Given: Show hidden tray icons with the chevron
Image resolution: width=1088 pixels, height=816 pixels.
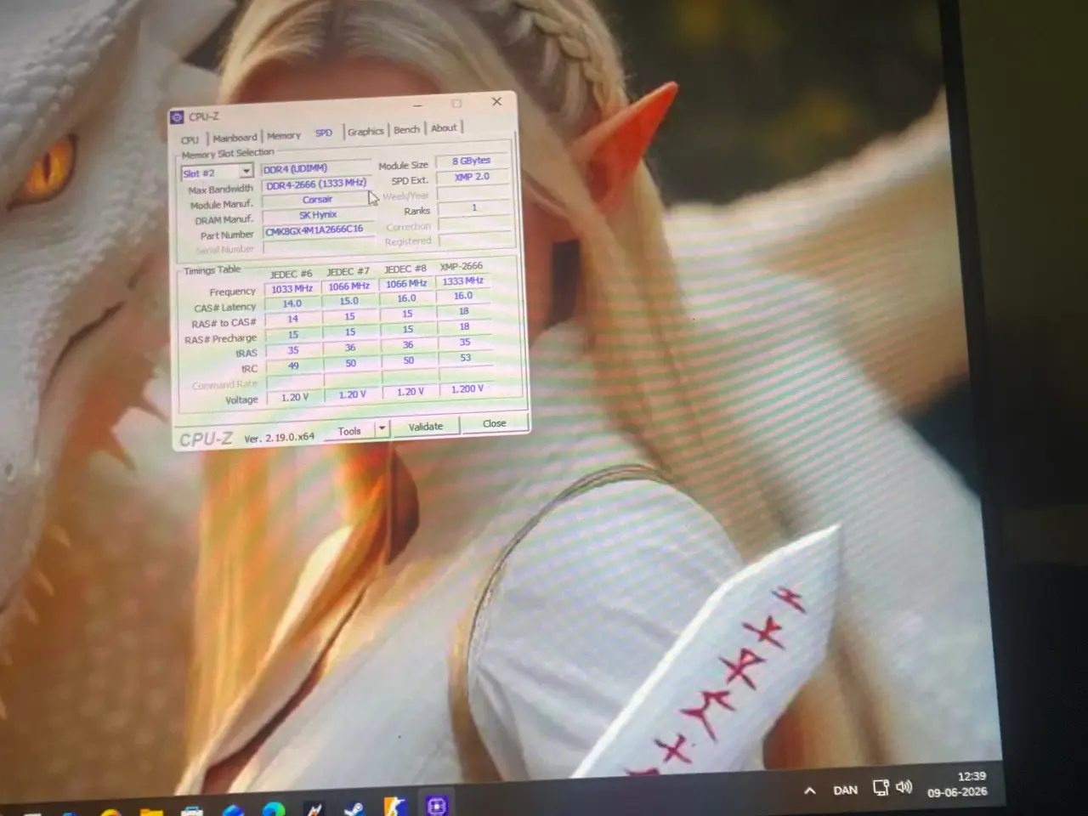Looking at the screenshot, I should point(810,790).
